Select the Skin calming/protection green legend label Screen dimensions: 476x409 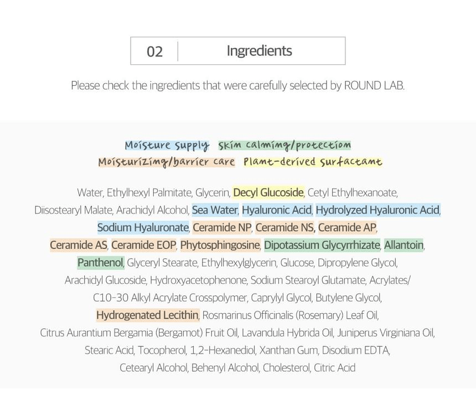tap(284, 145)
